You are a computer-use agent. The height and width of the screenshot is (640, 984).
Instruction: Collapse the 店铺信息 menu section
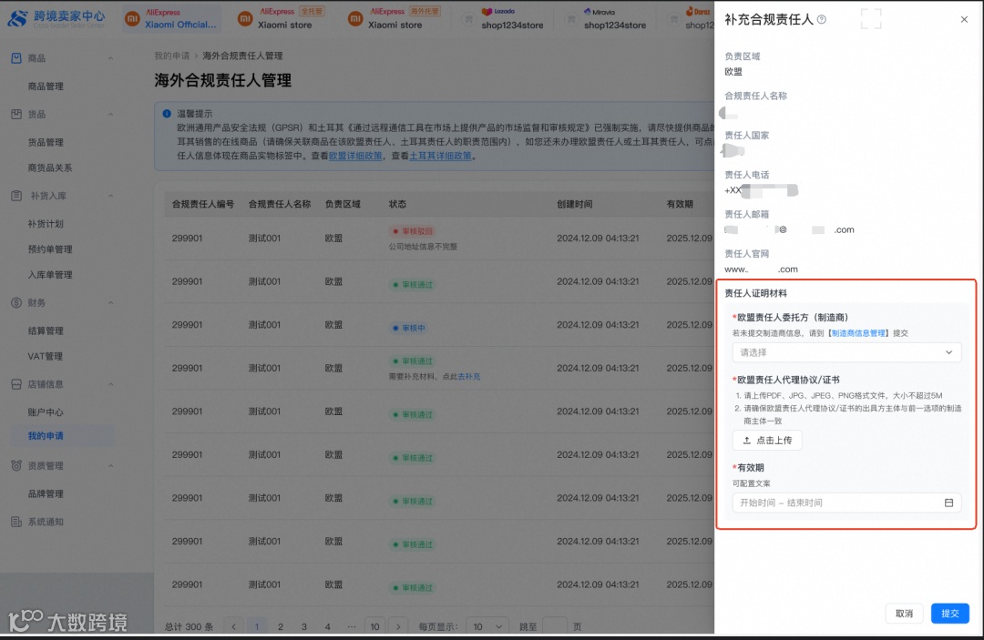tap(110, 384)
